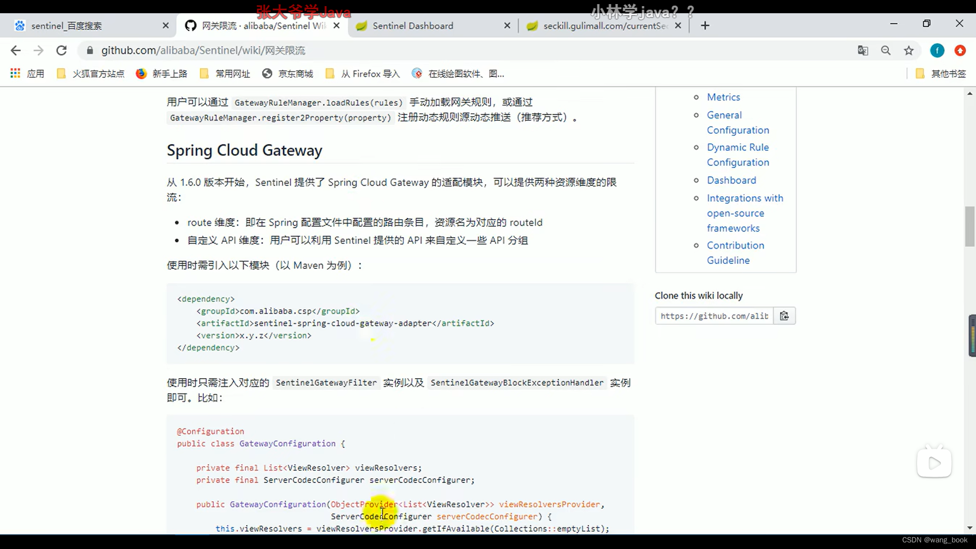The width and height of the screenshot is (976, 549).
Task: Click the browser back arrow
Action: click(x=16, y=50)
